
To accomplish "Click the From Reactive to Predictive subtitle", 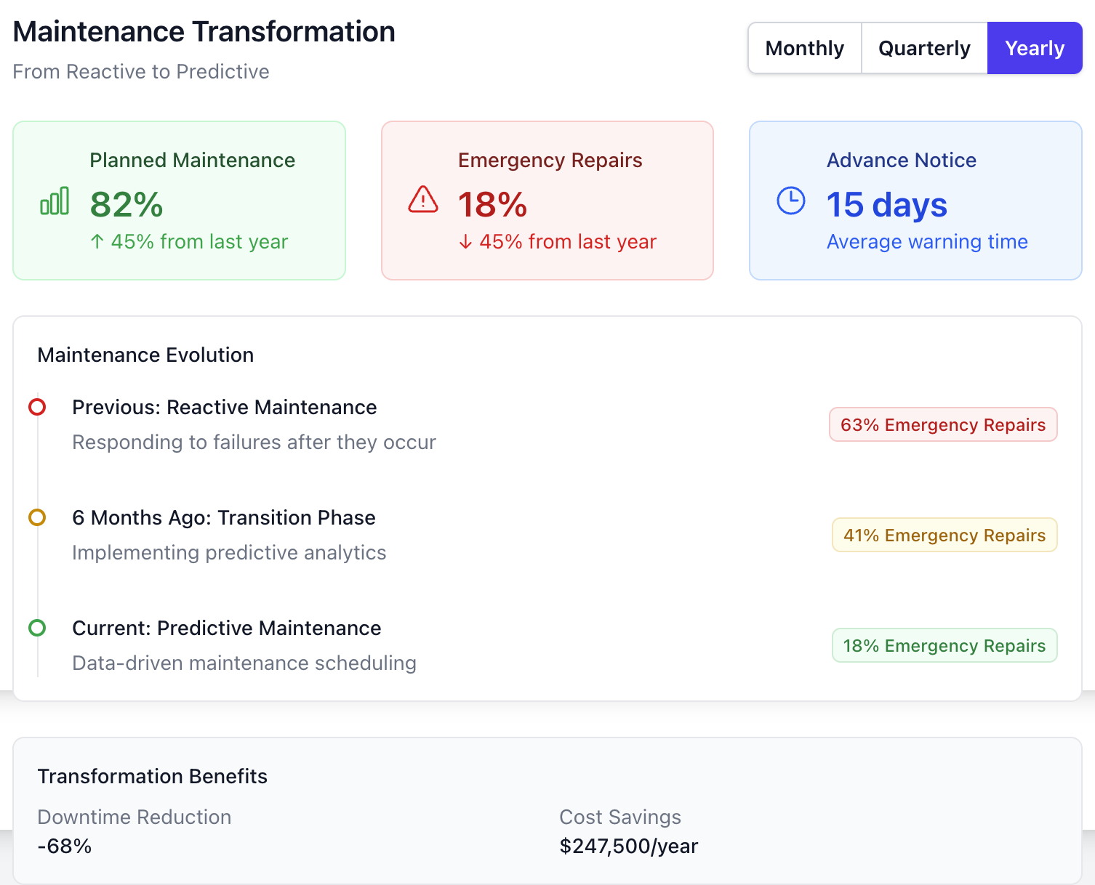I will tap(141, 71).
